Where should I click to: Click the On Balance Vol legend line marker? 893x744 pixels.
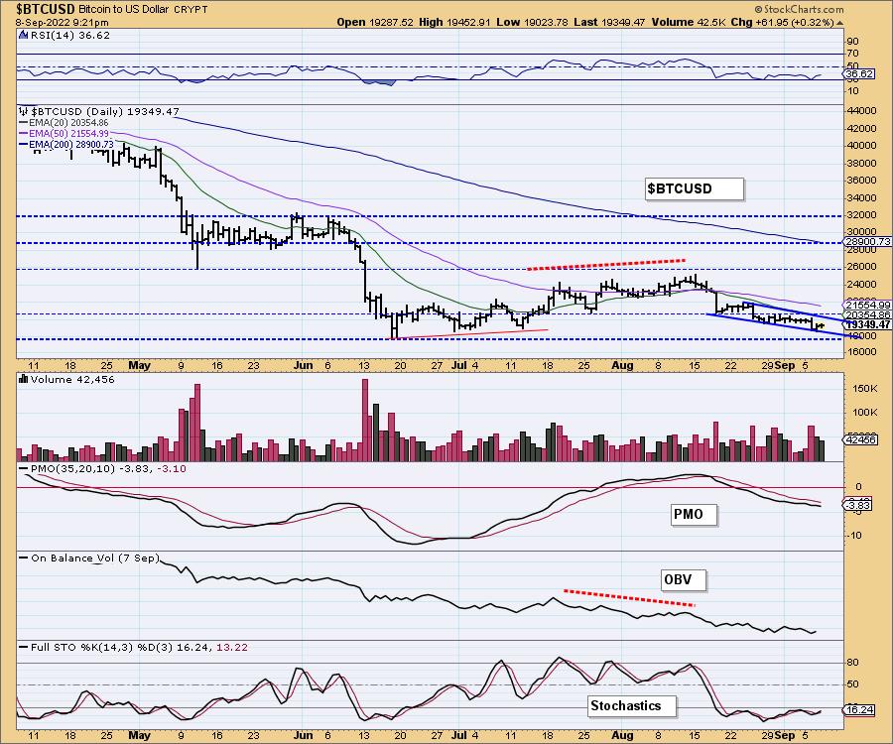[24, 558]
